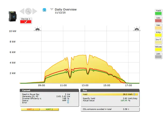Click the 10 kW axis label
Screen dimensions: 168x121
13,31
